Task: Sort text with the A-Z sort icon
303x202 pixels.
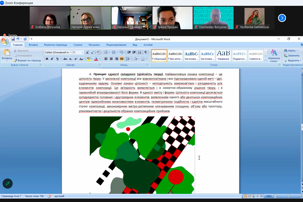Action: [140, 53]
